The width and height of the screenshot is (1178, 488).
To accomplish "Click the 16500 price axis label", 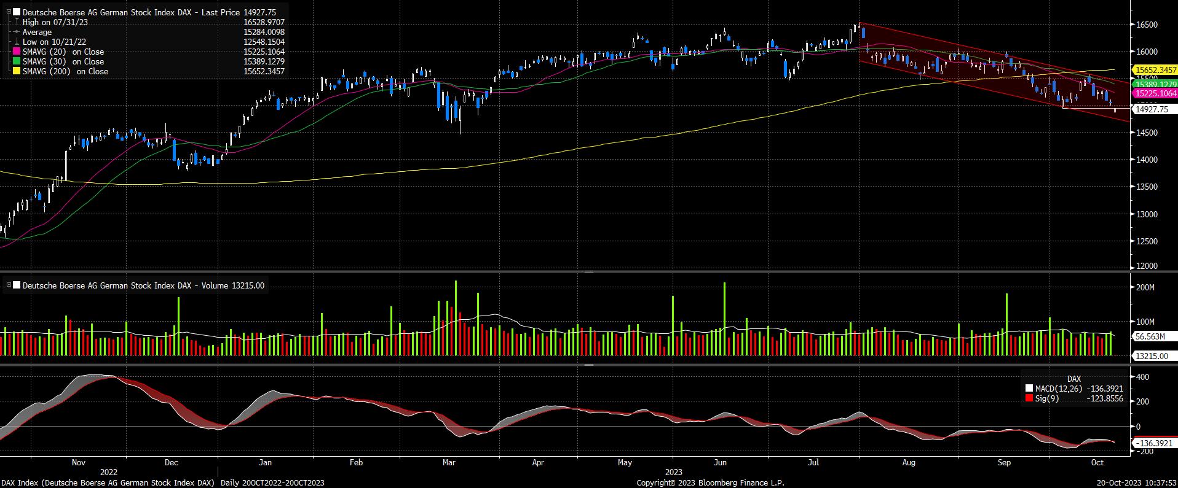I will pos(1147,25).
